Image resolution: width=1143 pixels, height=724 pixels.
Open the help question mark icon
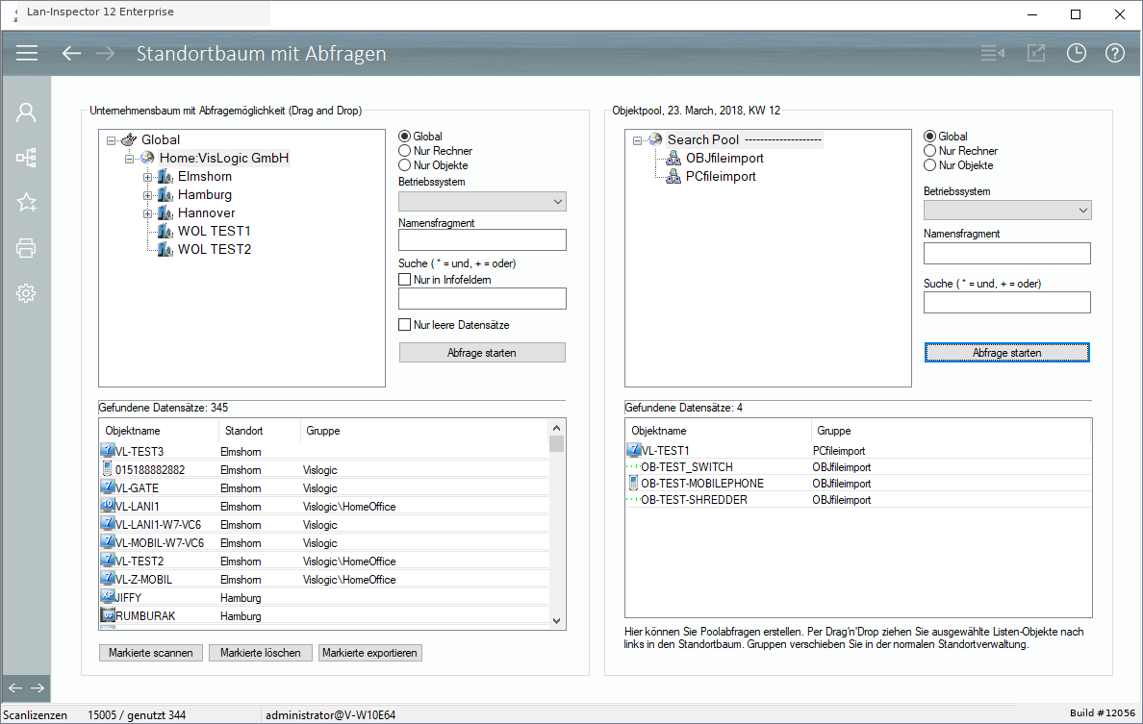click(x=1114, y=53)
